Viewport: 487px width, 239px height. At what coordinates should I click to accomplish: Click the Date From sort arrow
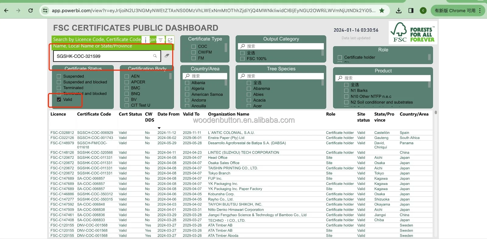point(159,128)
